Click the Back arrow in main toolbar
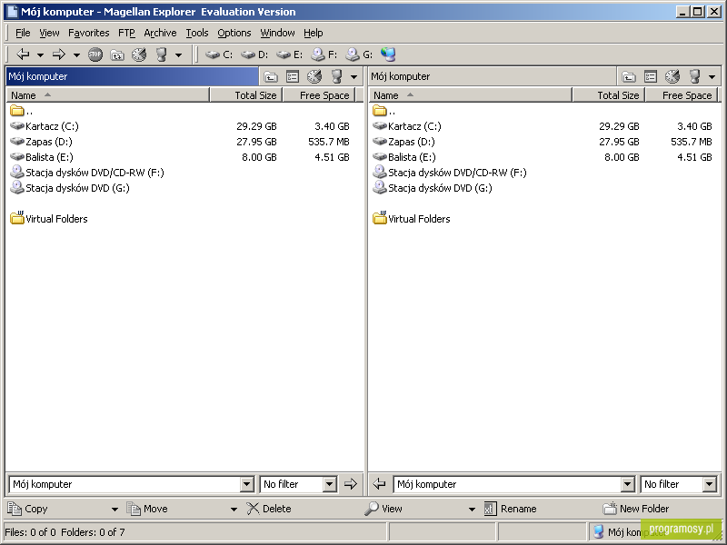This screenshot has height=545, width=727. tap(23, 54)
